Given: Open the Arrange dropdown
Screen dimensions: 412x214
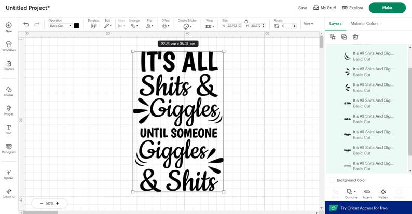Looking at the screenshot, I should [134, 26].
